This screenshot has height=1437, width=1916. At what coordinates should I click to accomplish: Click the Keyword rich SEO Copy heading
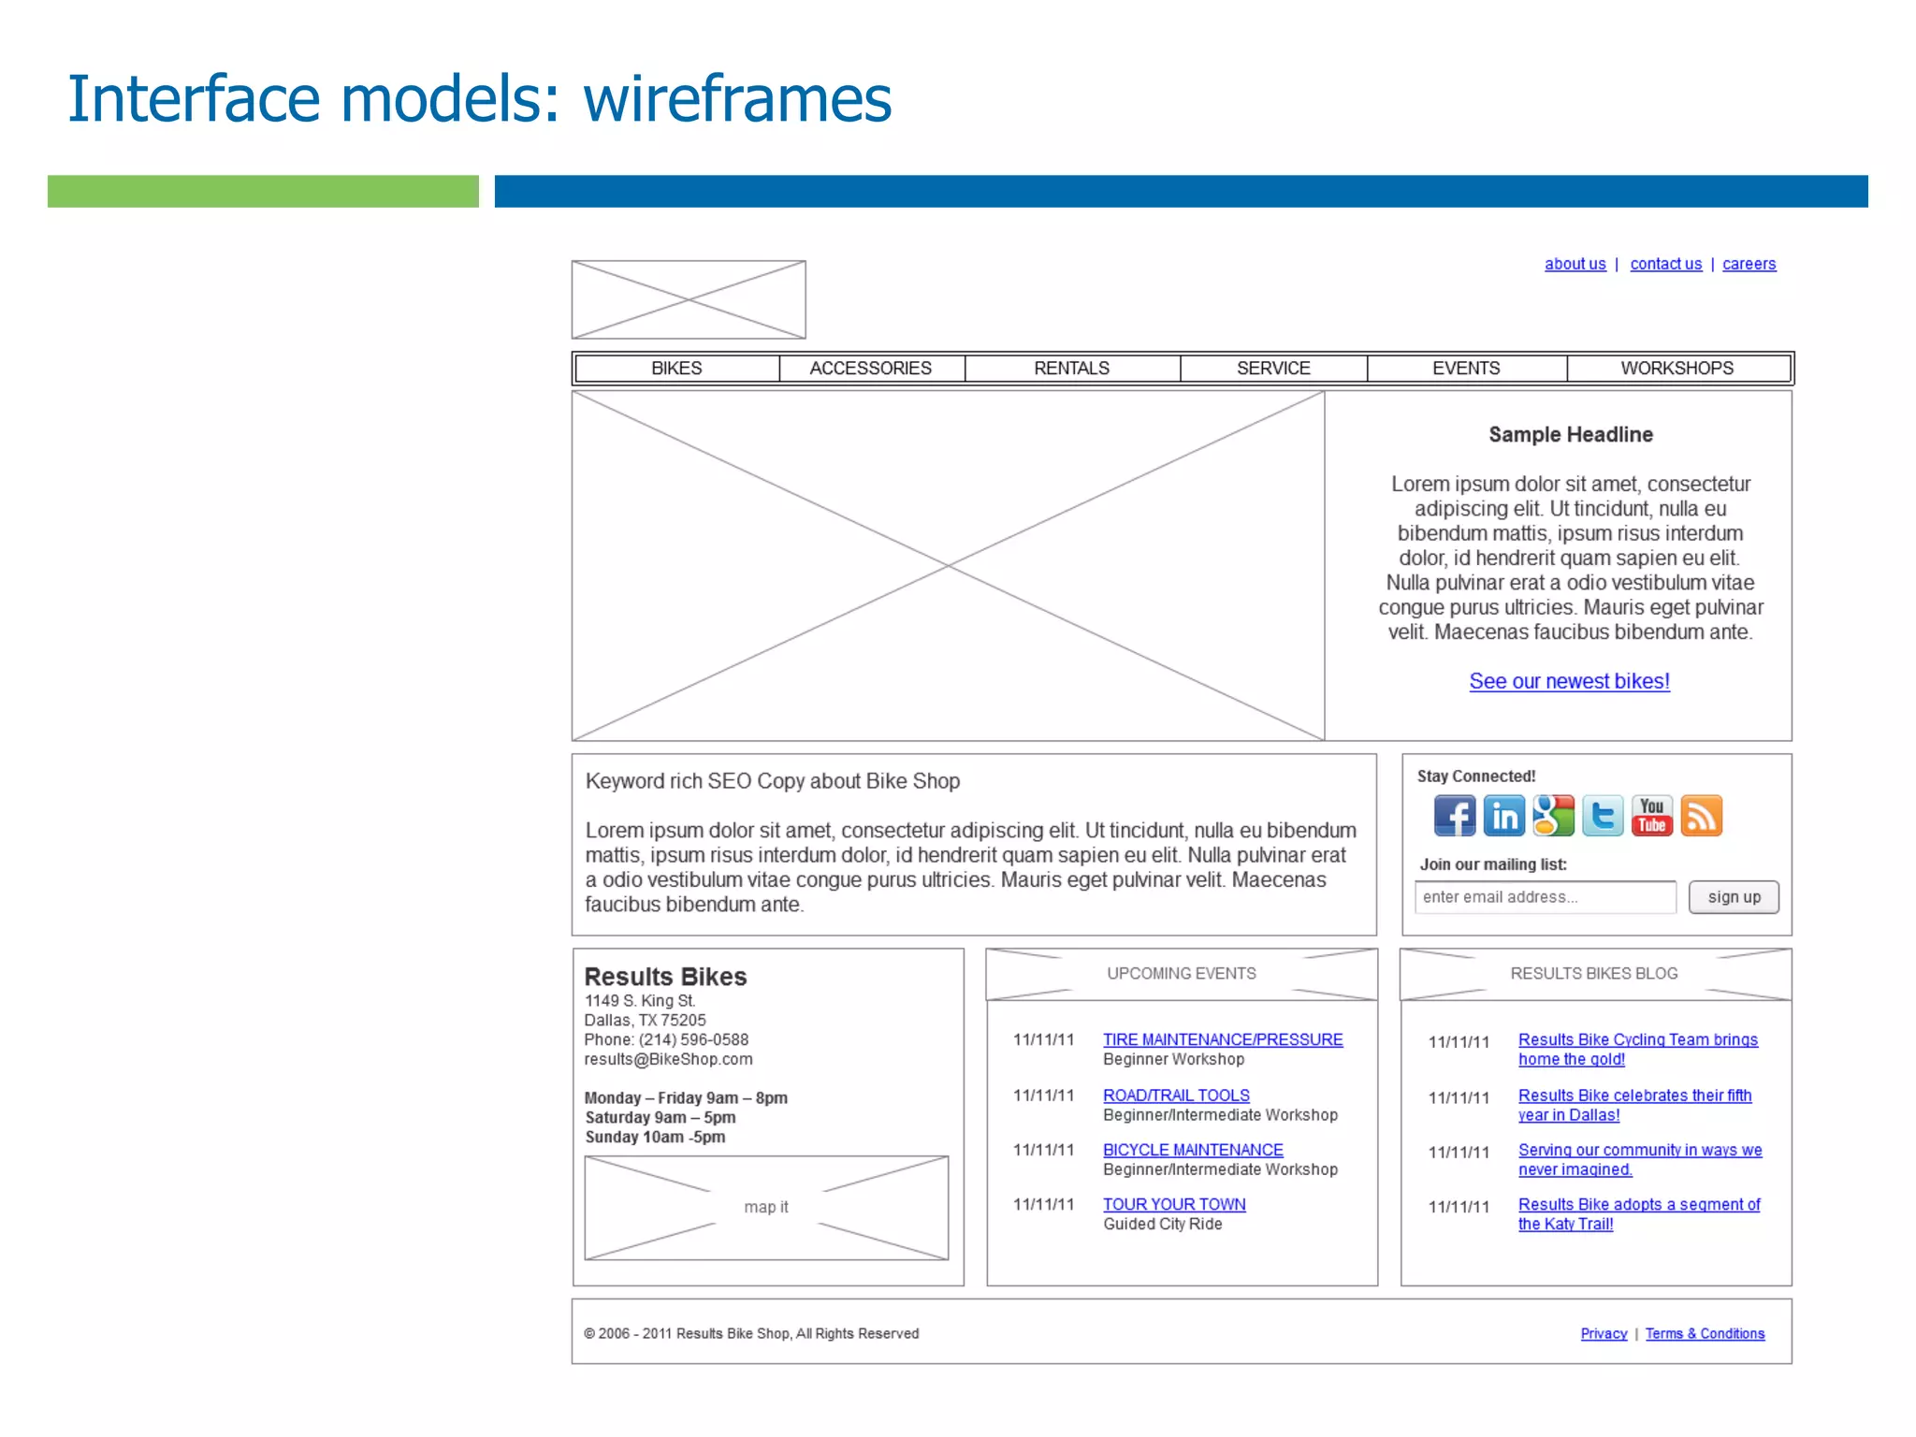[773, 781]
